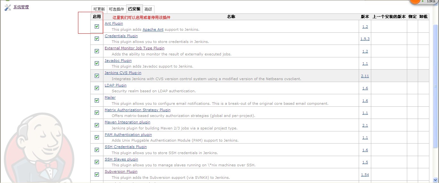Click Ant Plugin version 1.2 link

pos(365,27)
